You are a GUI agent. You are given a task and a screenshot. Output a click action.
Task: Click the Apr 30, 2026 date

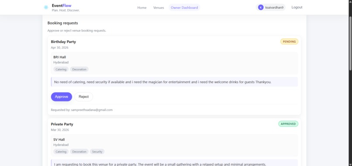(59, 47)
